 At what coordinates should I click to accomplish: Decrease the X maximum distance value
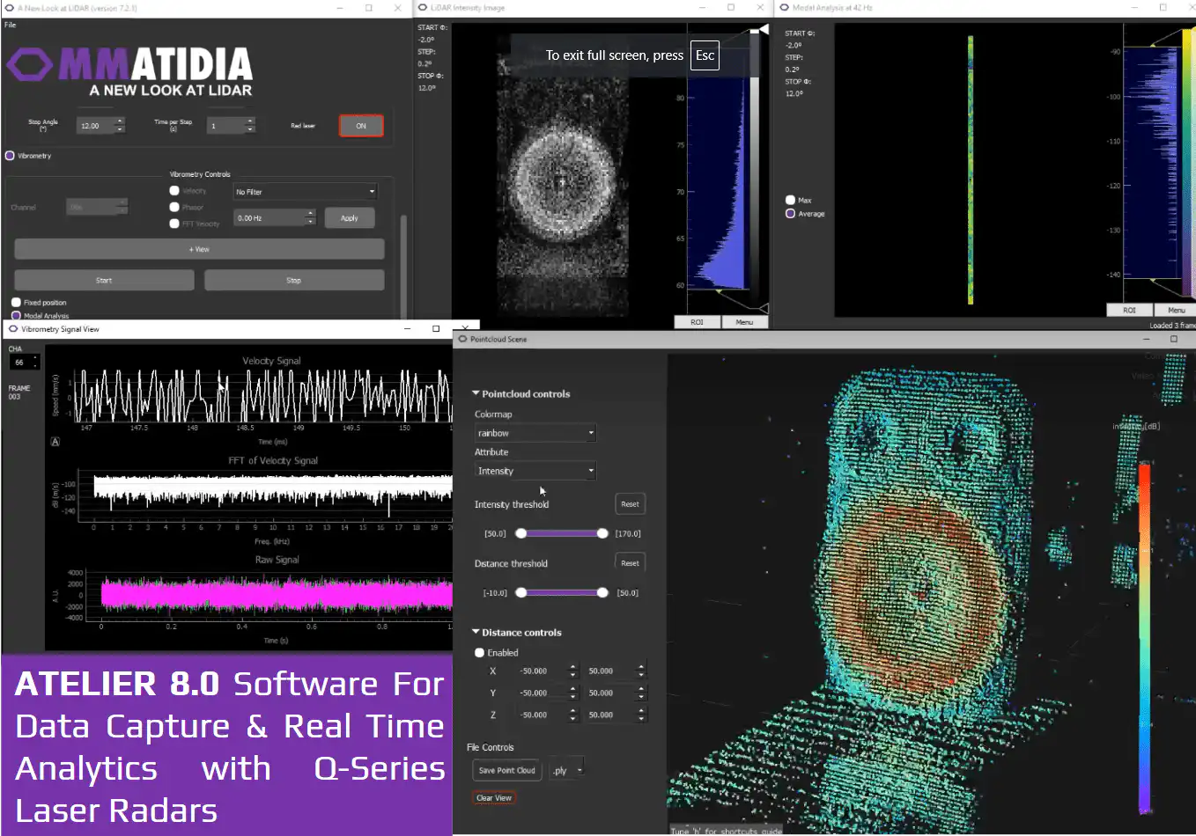coord(641,675)
